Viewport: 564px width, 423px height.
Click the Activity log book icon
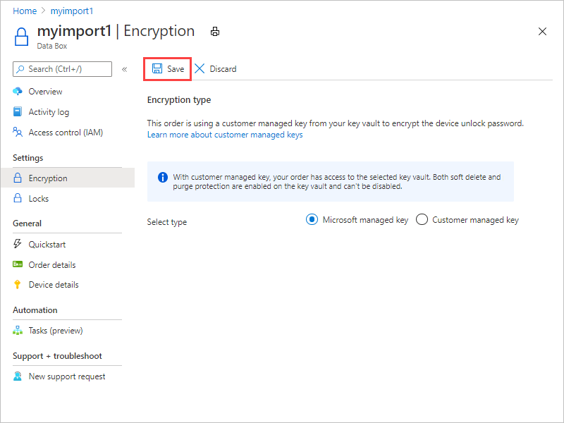click(x=17, y=112)
